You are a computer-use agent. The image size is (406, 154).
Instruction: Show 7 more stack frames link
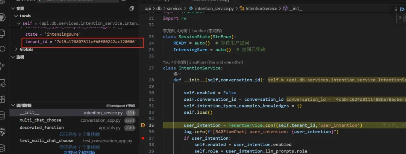point(79,147)
